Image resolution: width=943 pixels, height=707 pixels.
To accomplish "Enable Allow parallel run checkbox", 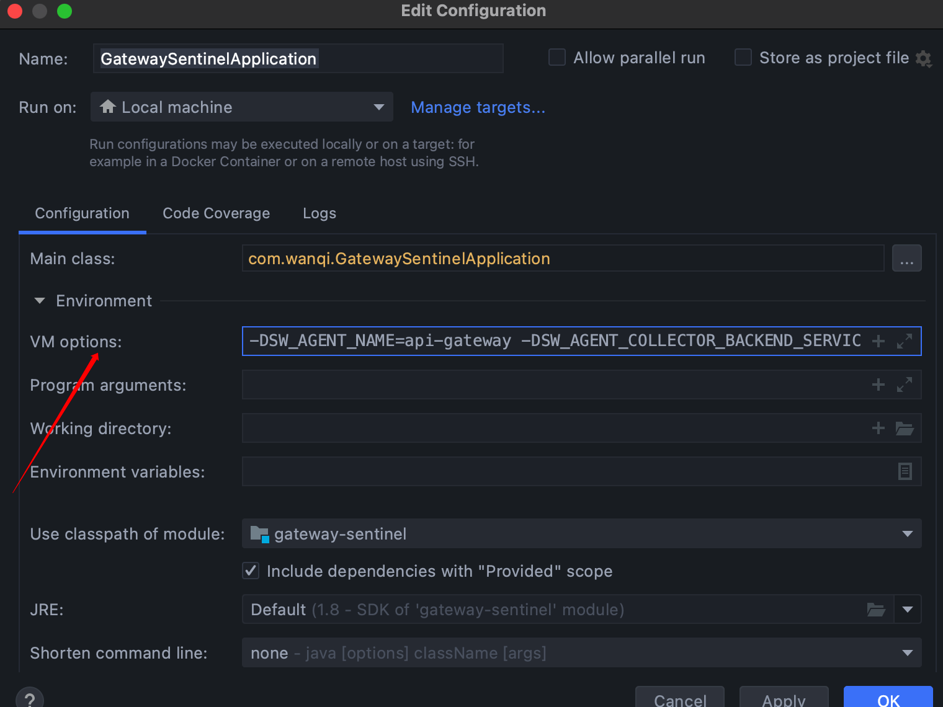I will coord(557,58).
